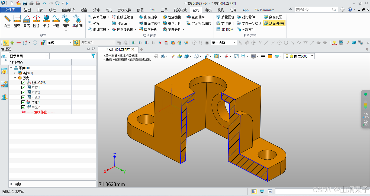Toggle the 平面1 checkbox
This screenshot has height=196, width=370.
[x=23, y=88]
